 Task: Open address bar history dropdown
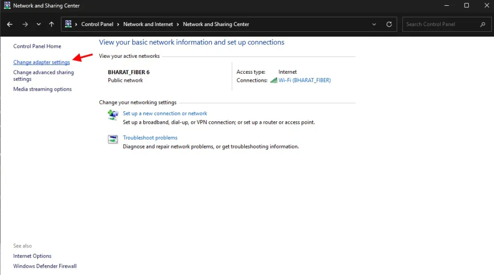pyautogui.click(x=374, y=24)
